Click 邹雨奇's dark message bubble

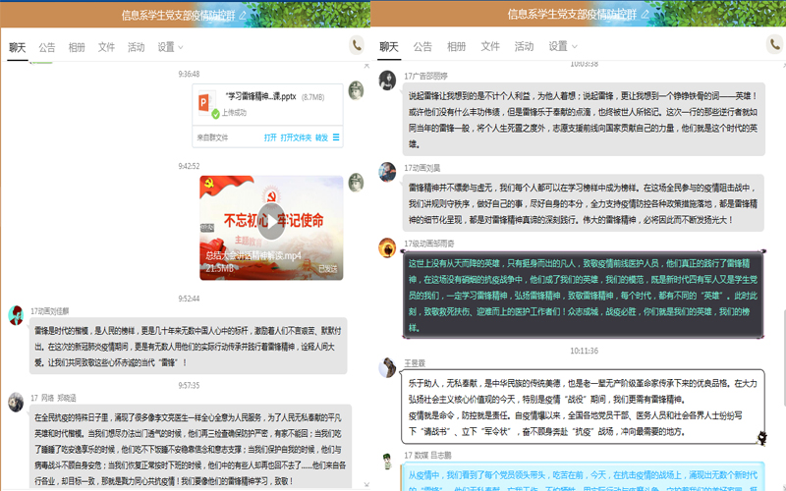click(584, 295)
